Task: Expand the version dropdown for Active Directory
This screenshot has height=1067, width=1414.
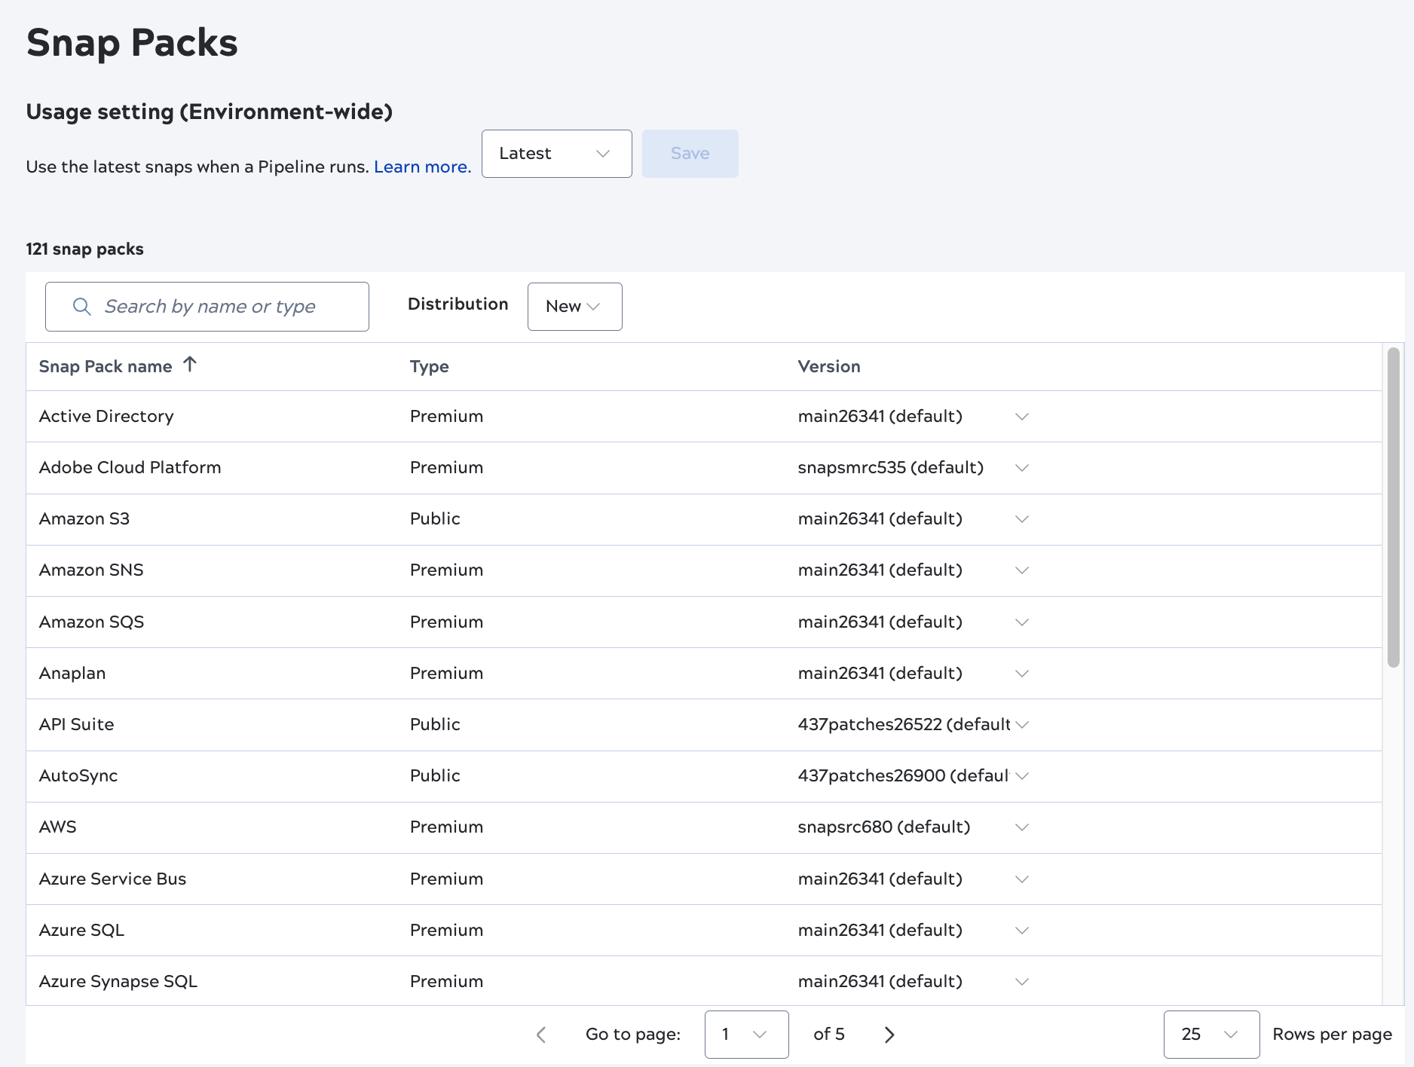Action: 1022,416
